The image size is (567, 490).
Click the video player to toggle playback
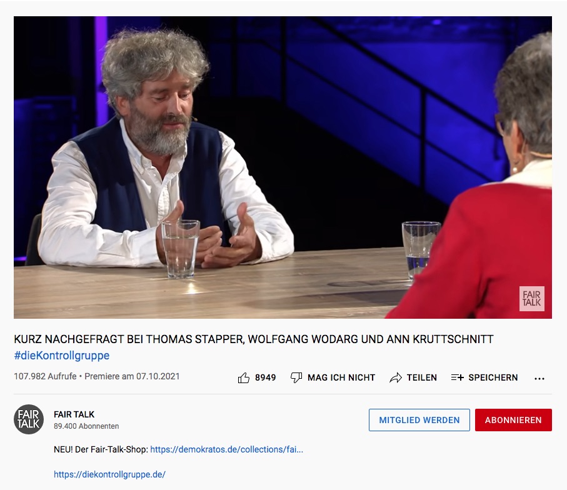point(283,167)
